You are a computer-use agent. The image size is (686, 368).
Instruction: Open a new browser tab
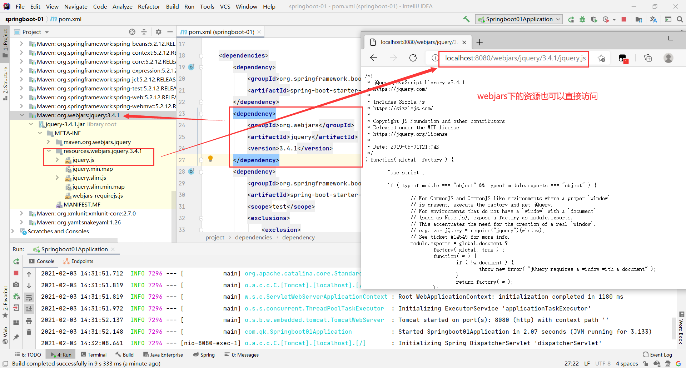pos(479,42)
